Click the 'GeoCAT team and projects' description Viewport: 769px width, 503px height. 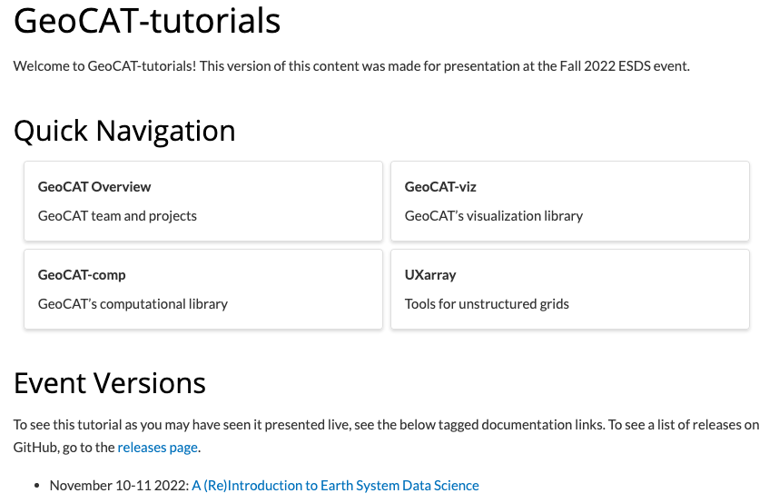117,216
